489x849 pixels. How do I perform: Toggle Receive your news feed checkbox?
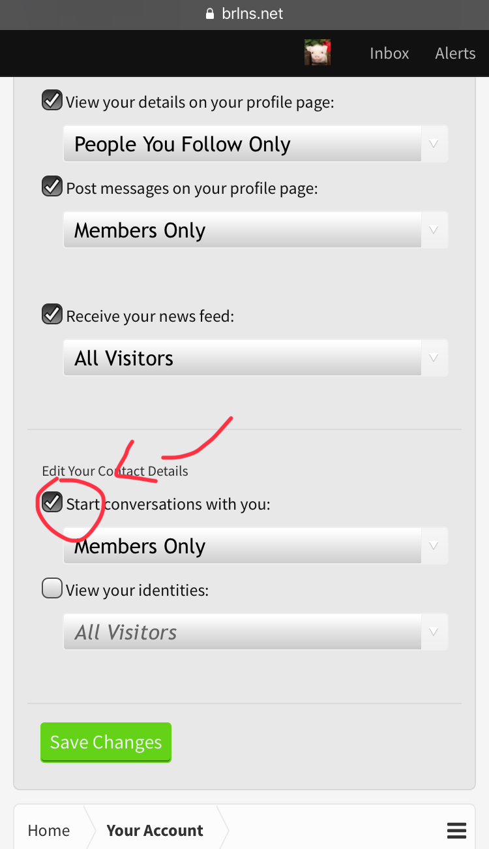coord(52,315)
